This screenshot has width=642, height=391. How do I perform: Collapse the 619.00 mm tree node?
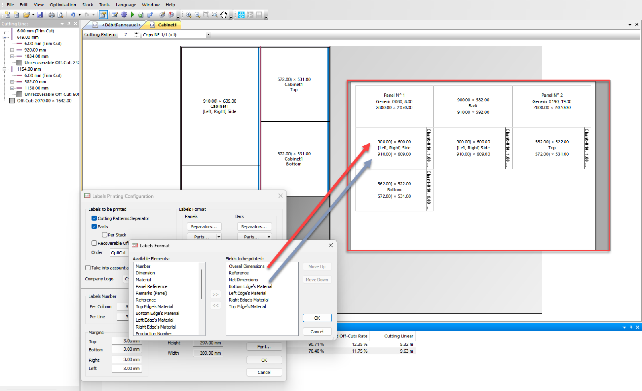click(x=5, y=37)
